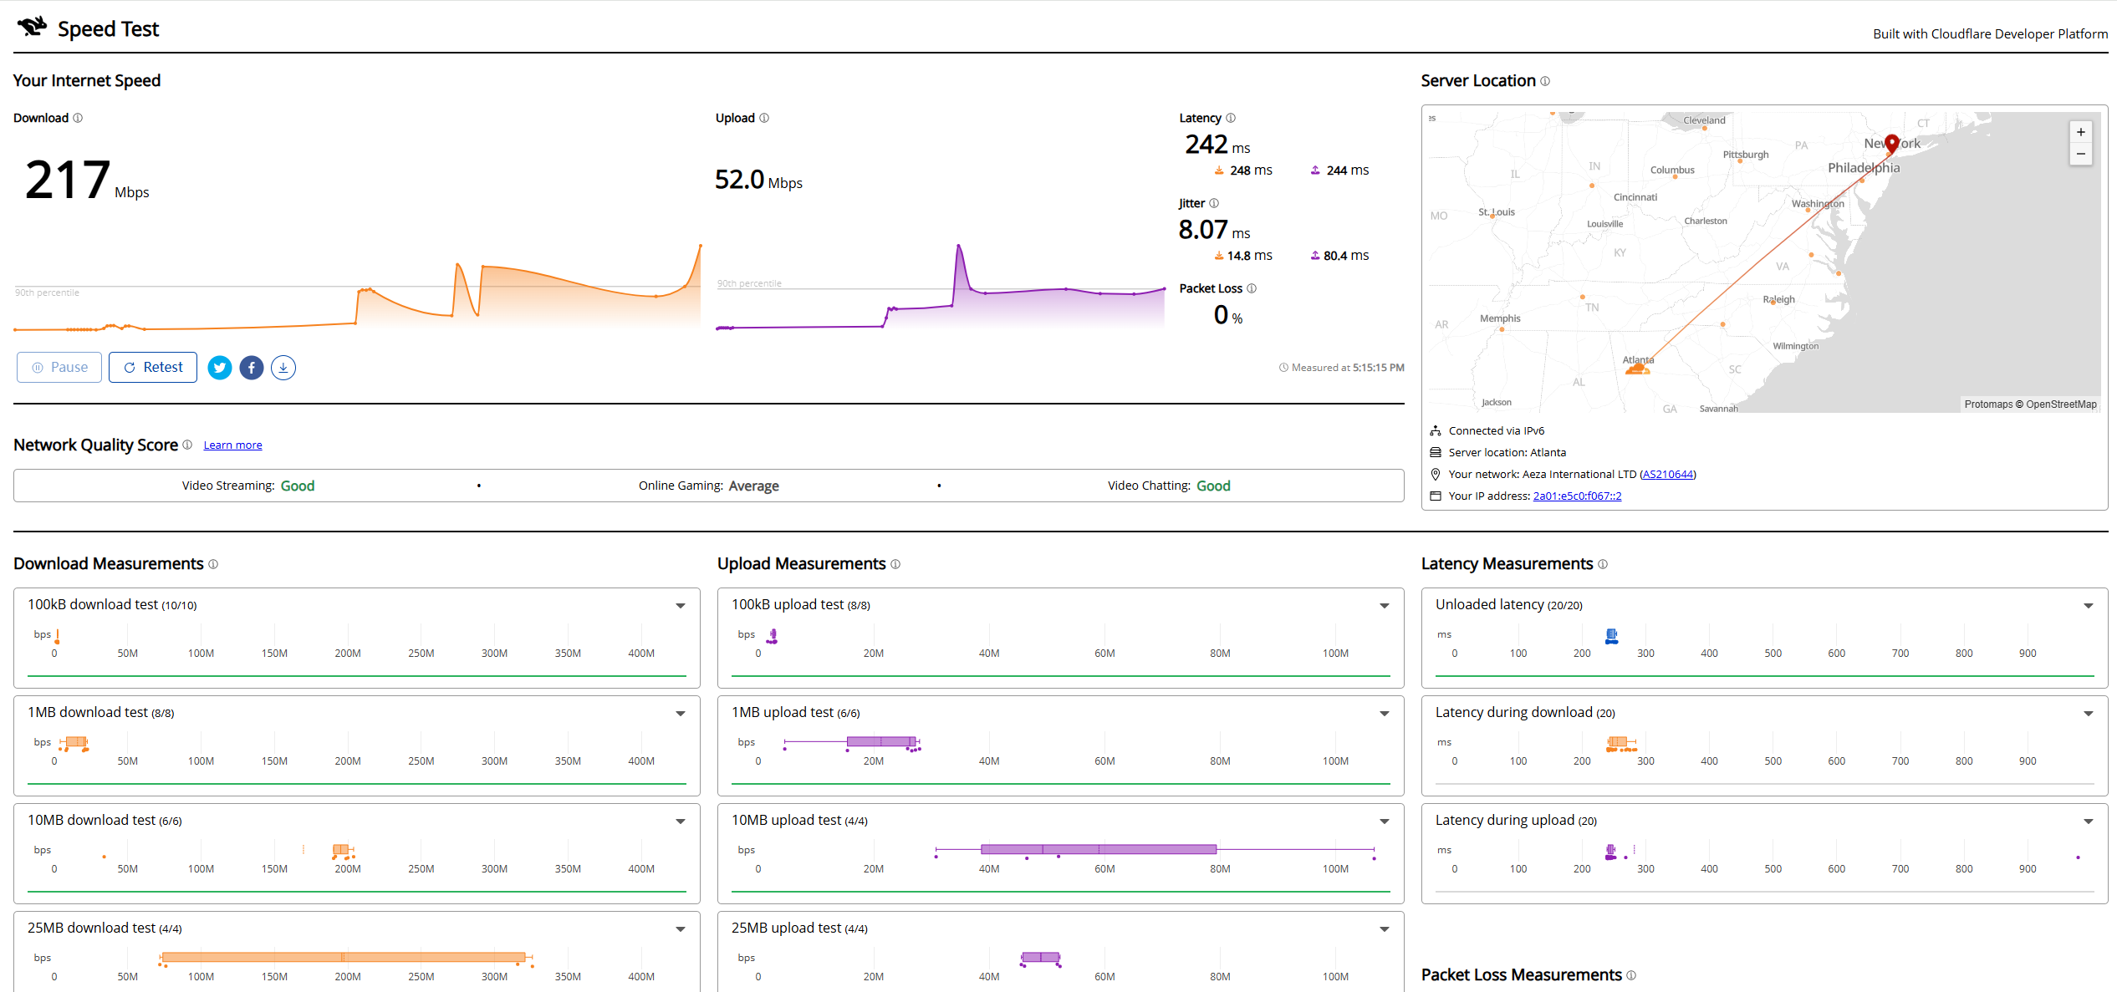Expand the 10MB download test panel
This screenshot has height=992, width=2117.
click(681, 822)
